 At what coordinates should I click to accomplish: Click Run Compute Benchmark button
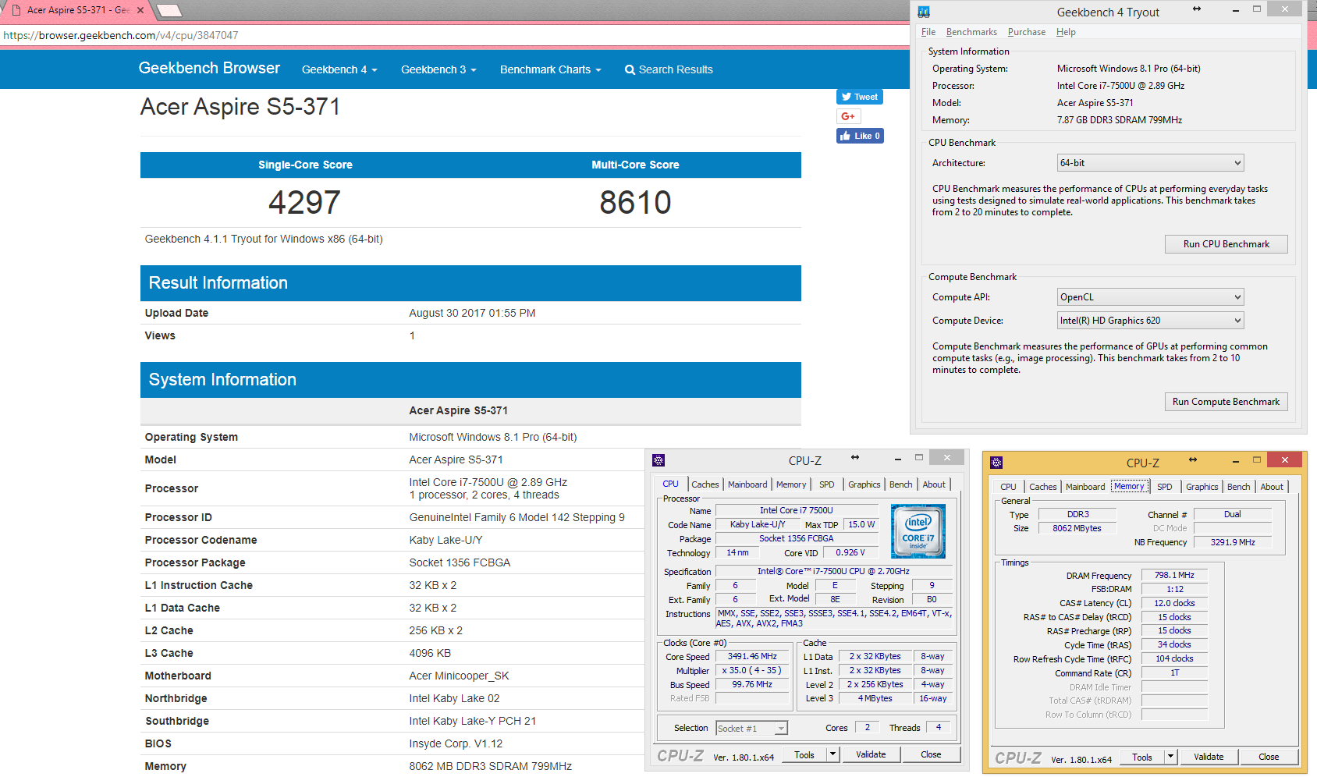pos(1226,402)
